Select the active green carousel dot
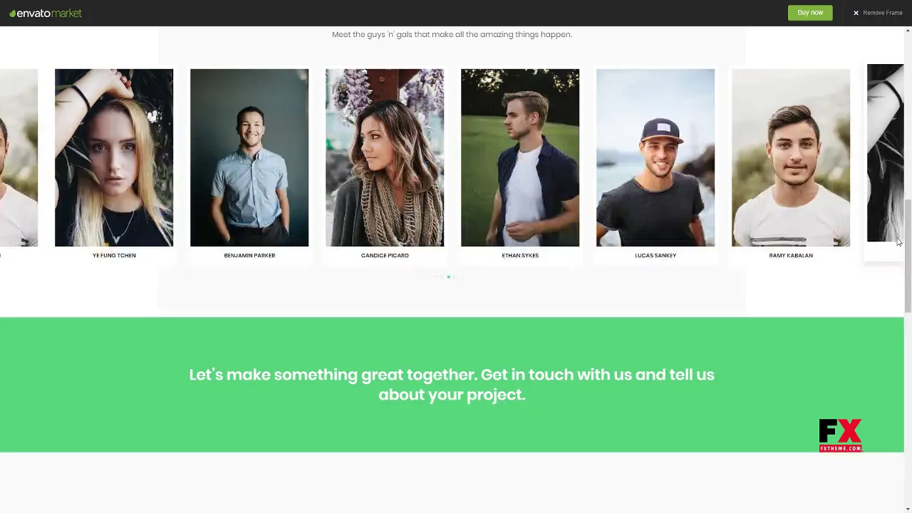912x513 pixels. tap(448, 276)
